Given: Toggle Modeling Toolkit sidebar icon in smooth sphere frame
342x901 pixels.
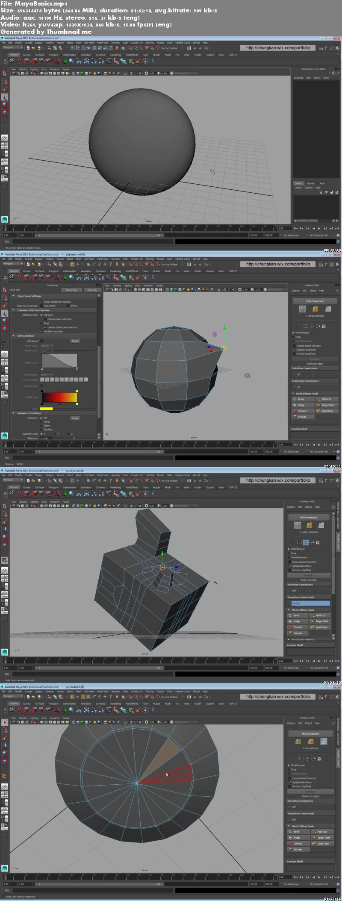Looking at the screenshot, I should [321, 48].
